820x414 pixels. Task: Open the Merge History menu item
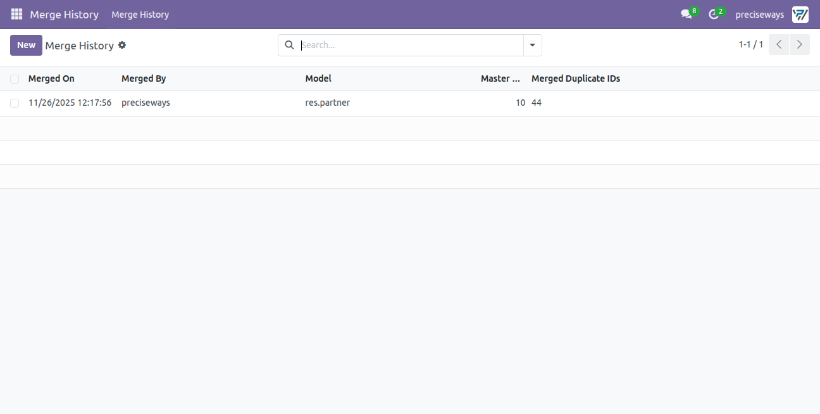140,14
